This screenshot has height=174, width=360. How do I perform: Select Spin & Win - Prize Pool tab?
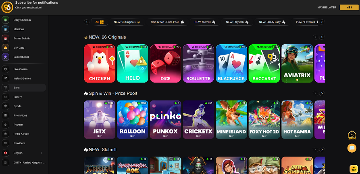168,22
